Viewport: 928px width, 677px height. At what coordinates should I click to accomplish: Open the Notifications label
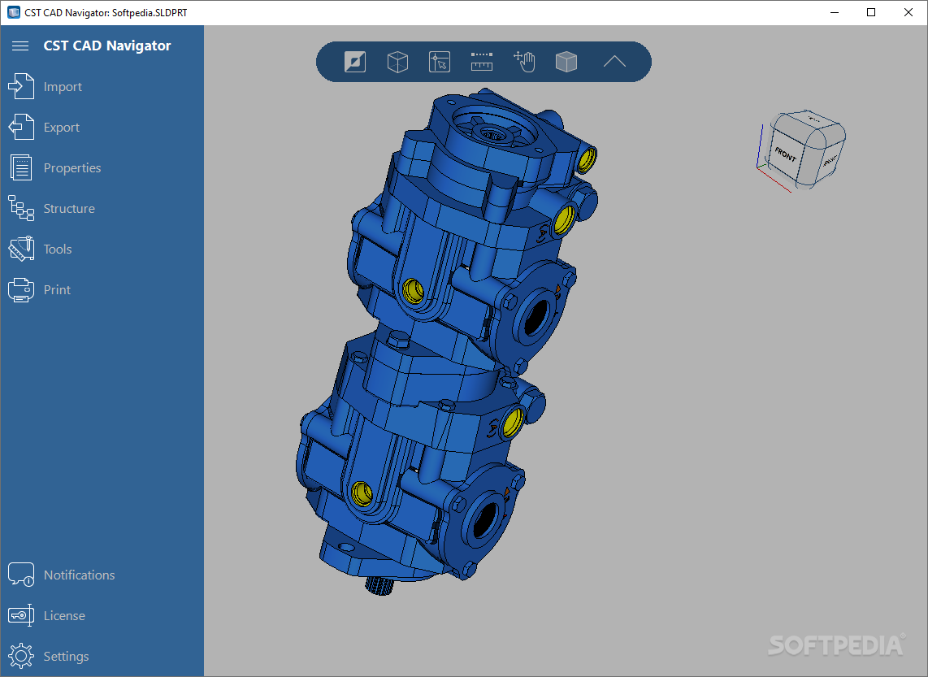tap(80, 575)
